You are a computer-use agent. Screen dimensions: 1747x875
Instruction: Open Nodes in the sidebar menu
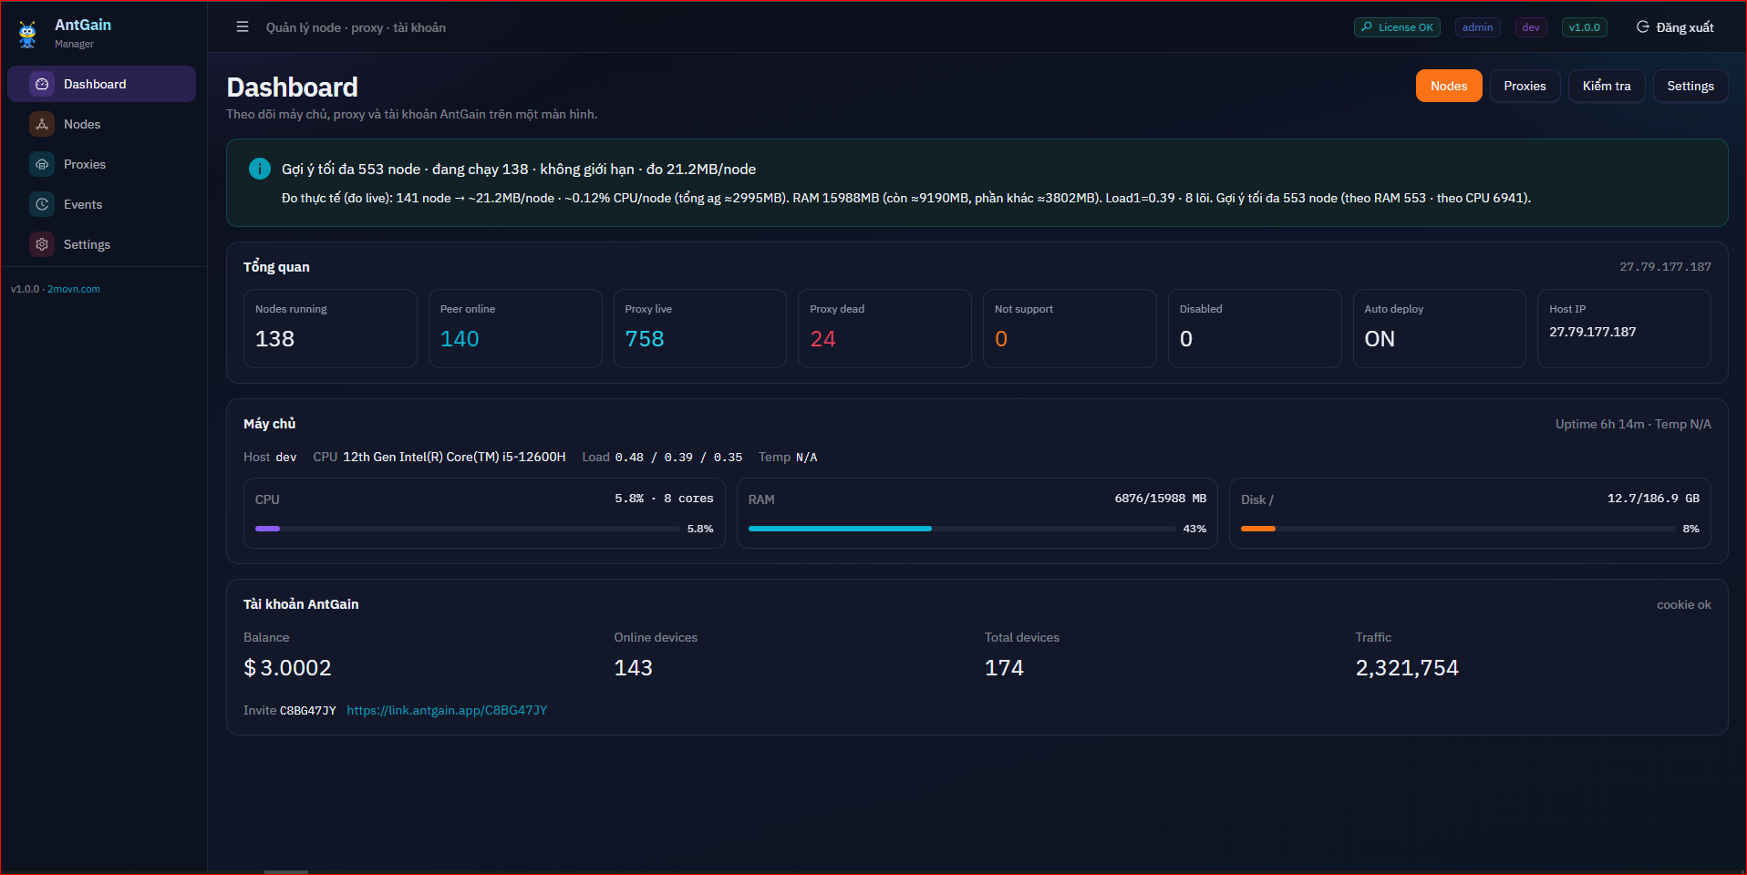102,124
